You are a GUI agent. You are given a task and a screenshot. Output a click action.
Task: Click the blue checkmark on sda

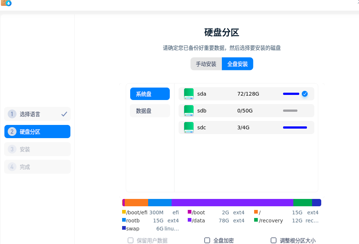tap(305, 94)
